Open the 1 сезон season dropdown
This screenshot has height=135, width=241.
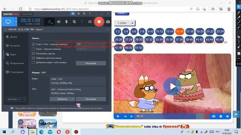(125, 23)
